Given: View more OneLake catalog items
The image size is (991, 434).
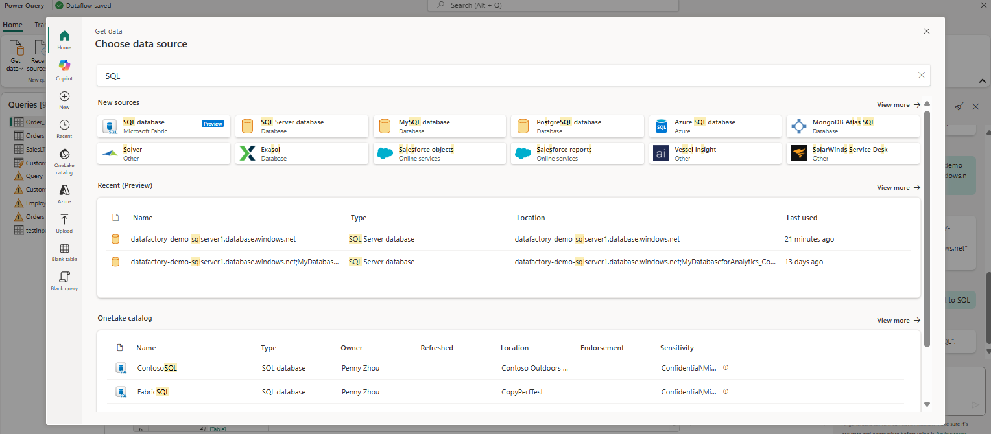Looking at the screenshot, I should (898, 321).
